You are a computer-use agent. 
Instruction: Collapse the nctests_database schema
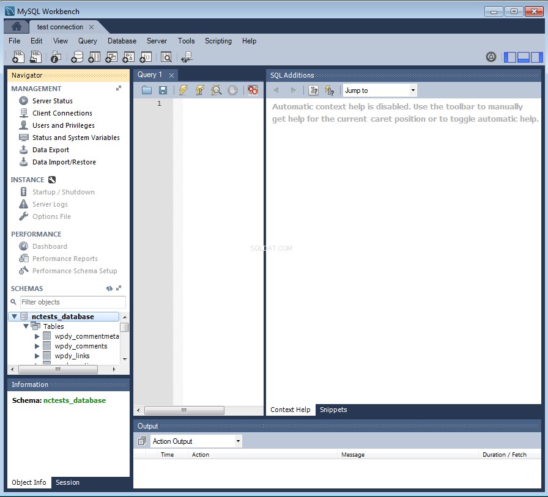14,317
